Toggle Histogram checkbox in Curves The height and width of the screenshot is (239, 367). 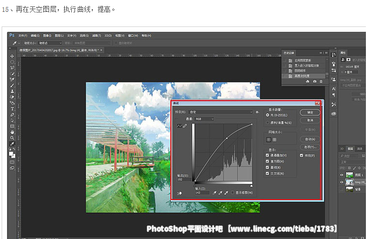(x=267, y=161)
